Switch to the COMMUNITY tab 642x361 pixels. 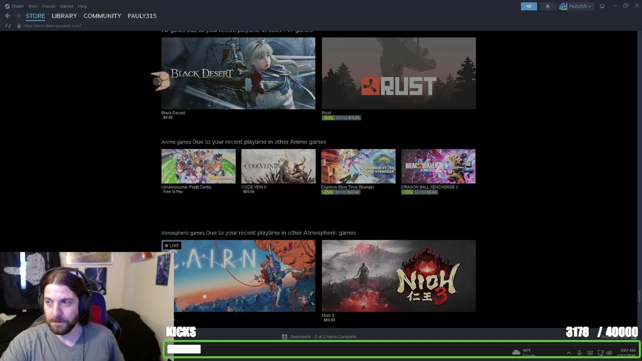click(102, 16)
